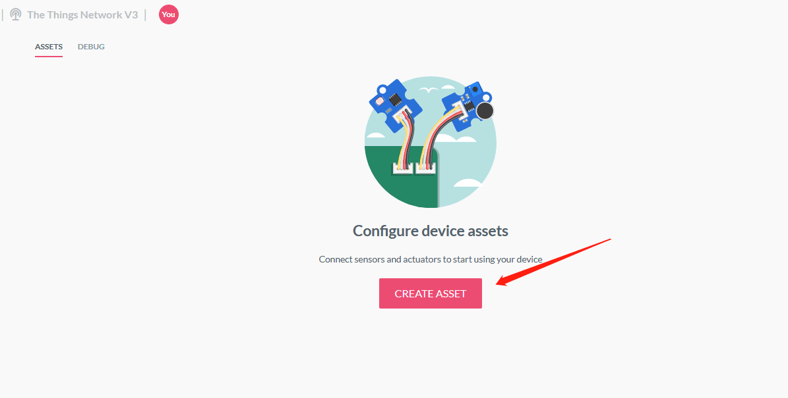Image resolution: width=788 pixels, height=398 pixels.
Task: Click the white bird in the illustration
Action: tap(428, 90)
